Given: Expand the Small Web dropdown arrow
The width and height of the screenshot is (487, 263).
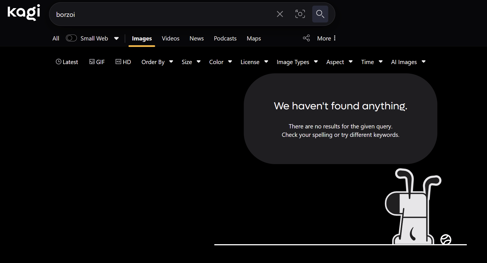Looking at the screenshot, I should coord(116,38).
